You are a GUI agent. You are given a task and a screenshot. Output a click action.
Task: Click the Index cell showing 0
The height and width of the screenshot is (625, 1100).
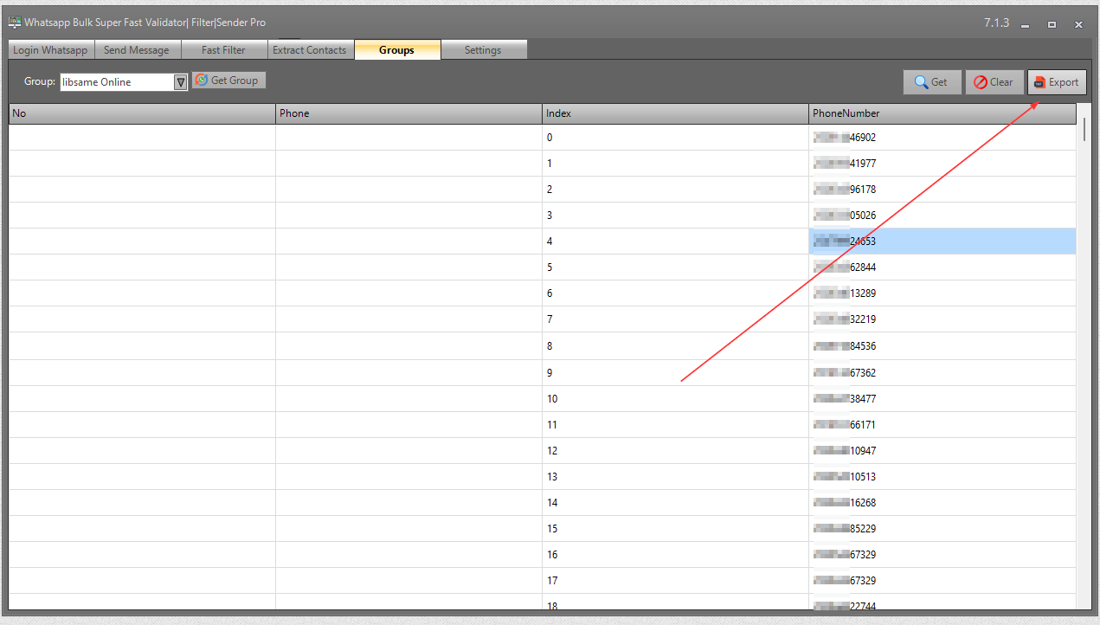(x=675, y=138)
